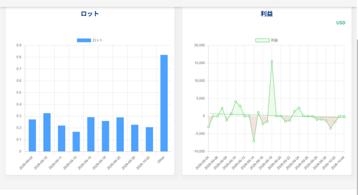Click the 利益 chart title
This screenshot has width=358, height=195.
point(267,14)
